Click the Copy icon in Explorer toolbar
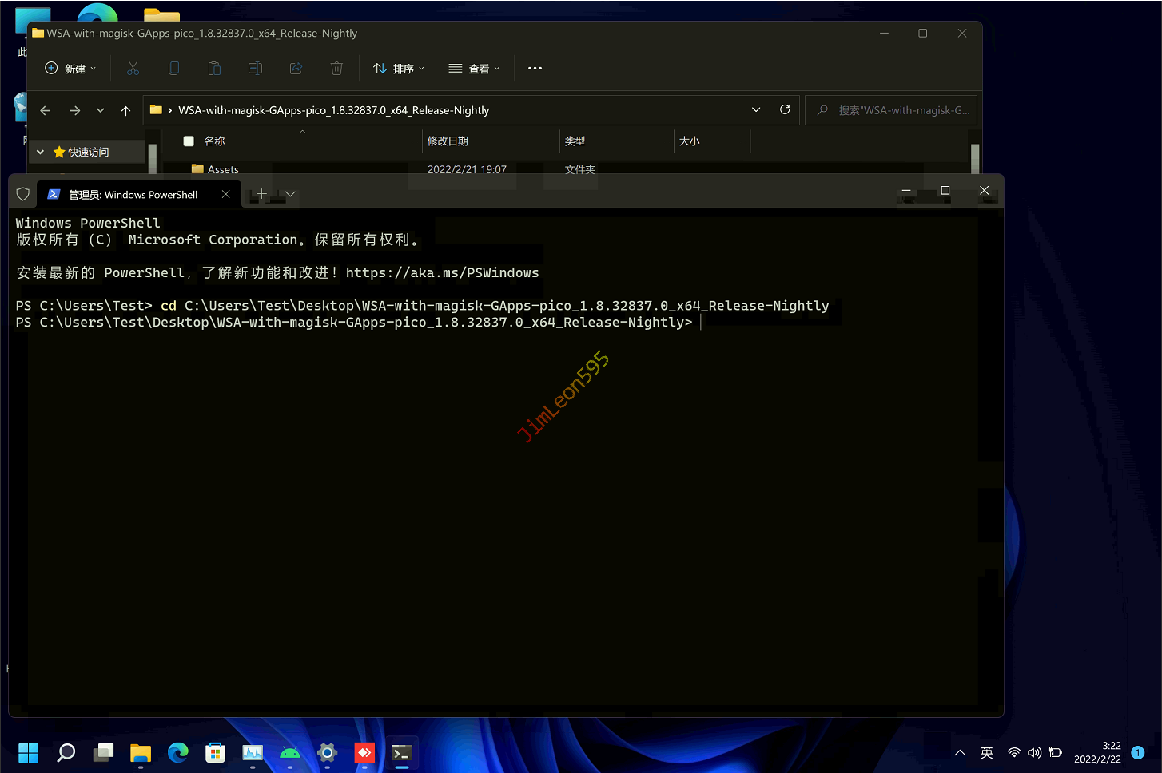 pos(173,69)
